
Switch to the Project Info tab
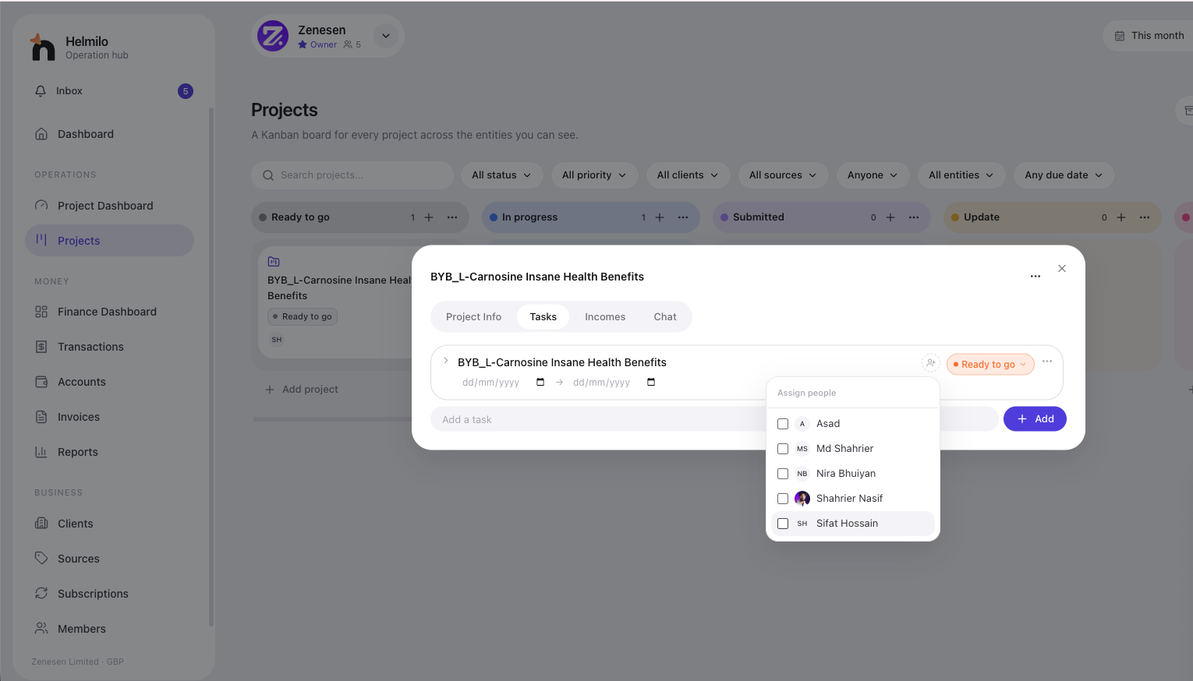click(473, 317)
